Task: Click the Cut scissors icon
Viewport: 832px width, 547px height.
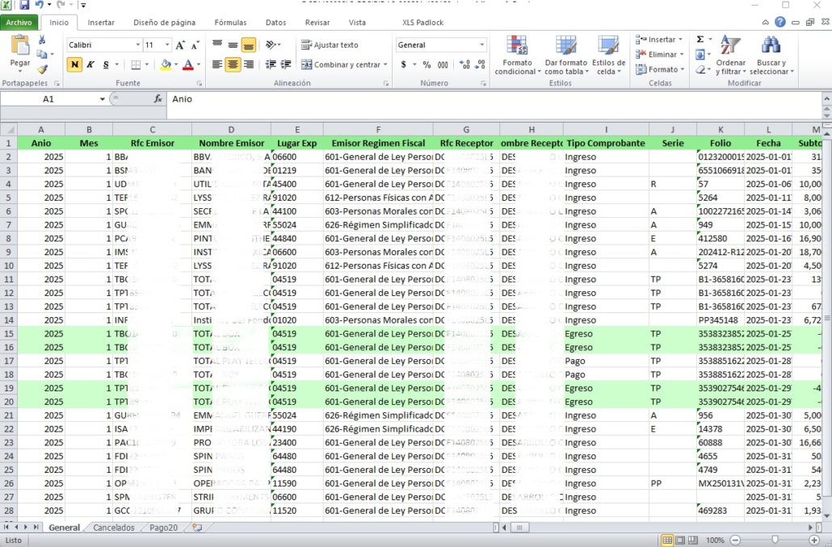Action: click(x=42, y=40)
